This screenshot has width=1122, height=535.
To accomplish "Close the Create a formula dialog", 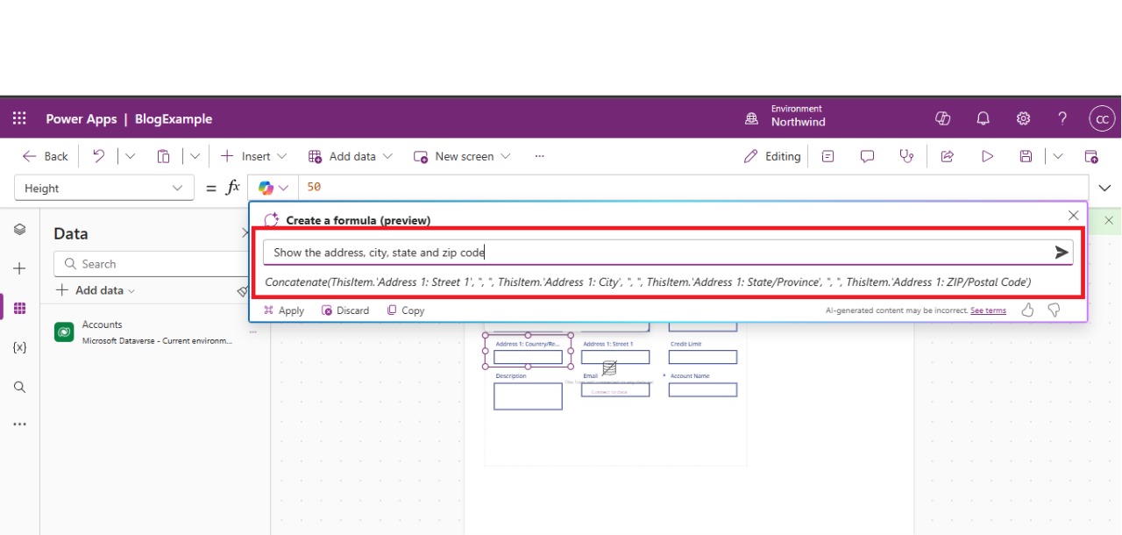I will (1073, 216).
